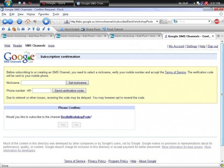
Task: Open the Feeds sidebar RSS icon
Action: (x=18, y=29)
